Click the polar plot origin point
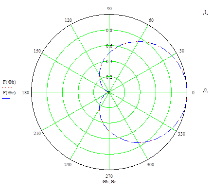The height and width of the screenshot is (191, 212). [x=109, y=92]
